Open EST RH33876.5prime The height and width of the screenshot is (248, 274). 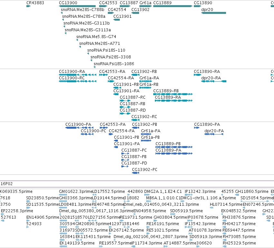224,221
